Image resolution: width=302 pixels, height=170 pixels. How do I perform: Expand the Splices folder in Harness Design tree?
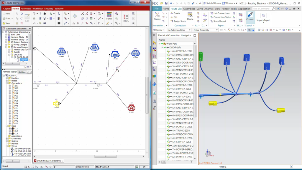coord(7,141)
